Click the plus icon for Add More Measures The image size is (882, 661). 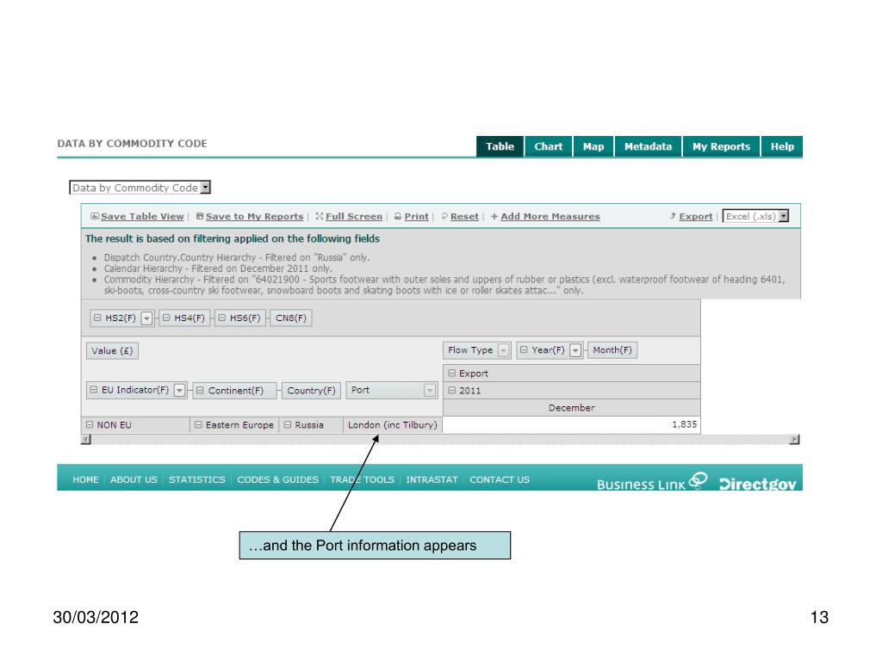click(494, 216)
